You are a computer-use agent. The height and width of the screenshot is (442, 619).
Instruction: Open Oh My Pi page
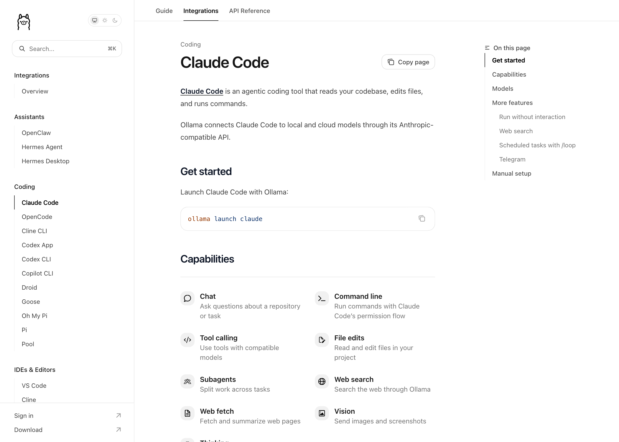34,316
